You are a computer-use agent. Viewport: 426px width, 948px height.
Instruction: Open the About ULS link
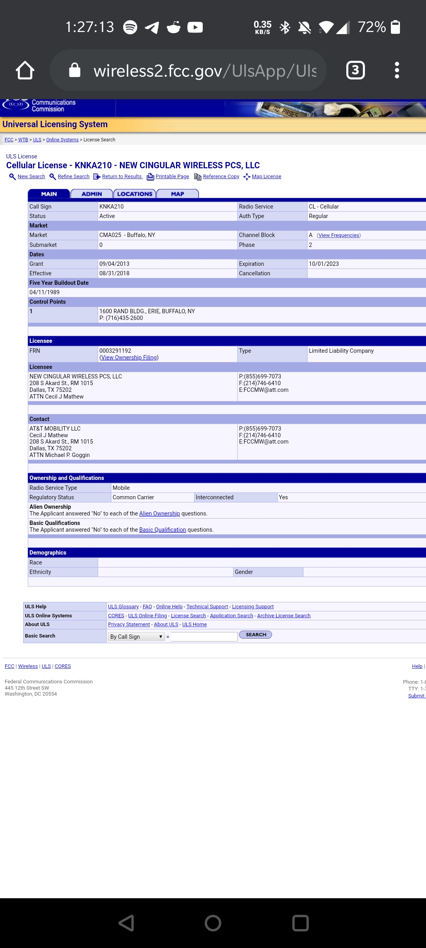[166, 624]
